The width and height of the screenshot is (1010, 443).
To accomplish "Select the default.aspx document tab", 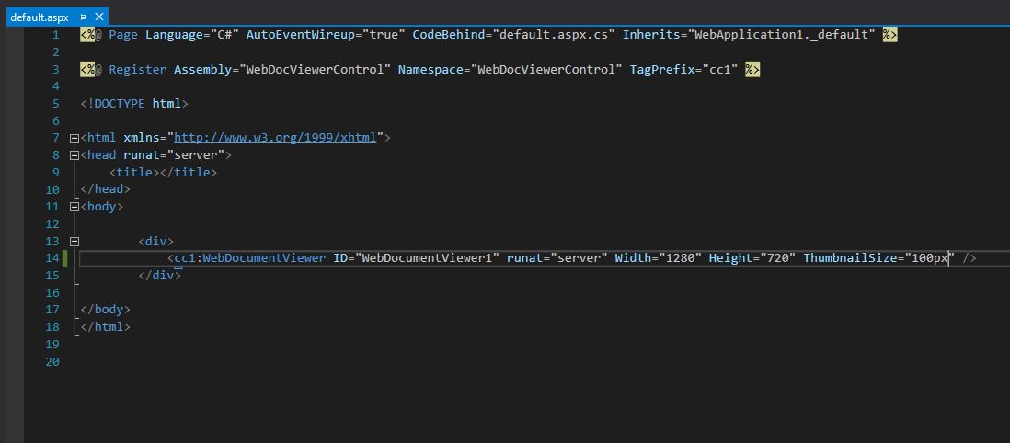I will click(x=40, y=17).
